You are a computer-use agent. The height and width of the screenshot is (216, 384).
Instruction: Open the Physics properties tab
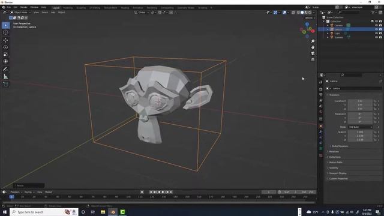321,143
